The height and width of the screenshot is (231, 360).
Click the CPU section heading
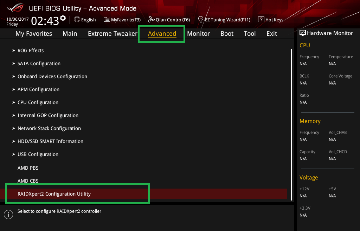click(x=305, y=45)
